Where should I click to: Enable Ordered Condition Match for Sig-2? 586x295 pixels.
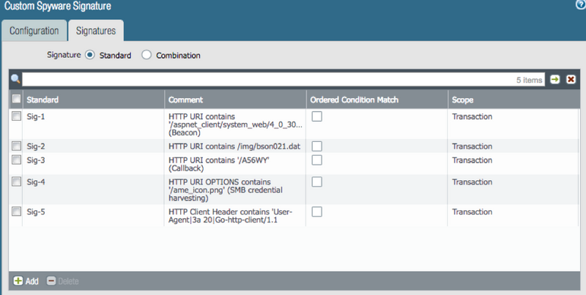pyautogui.click(x=317, y=146)
